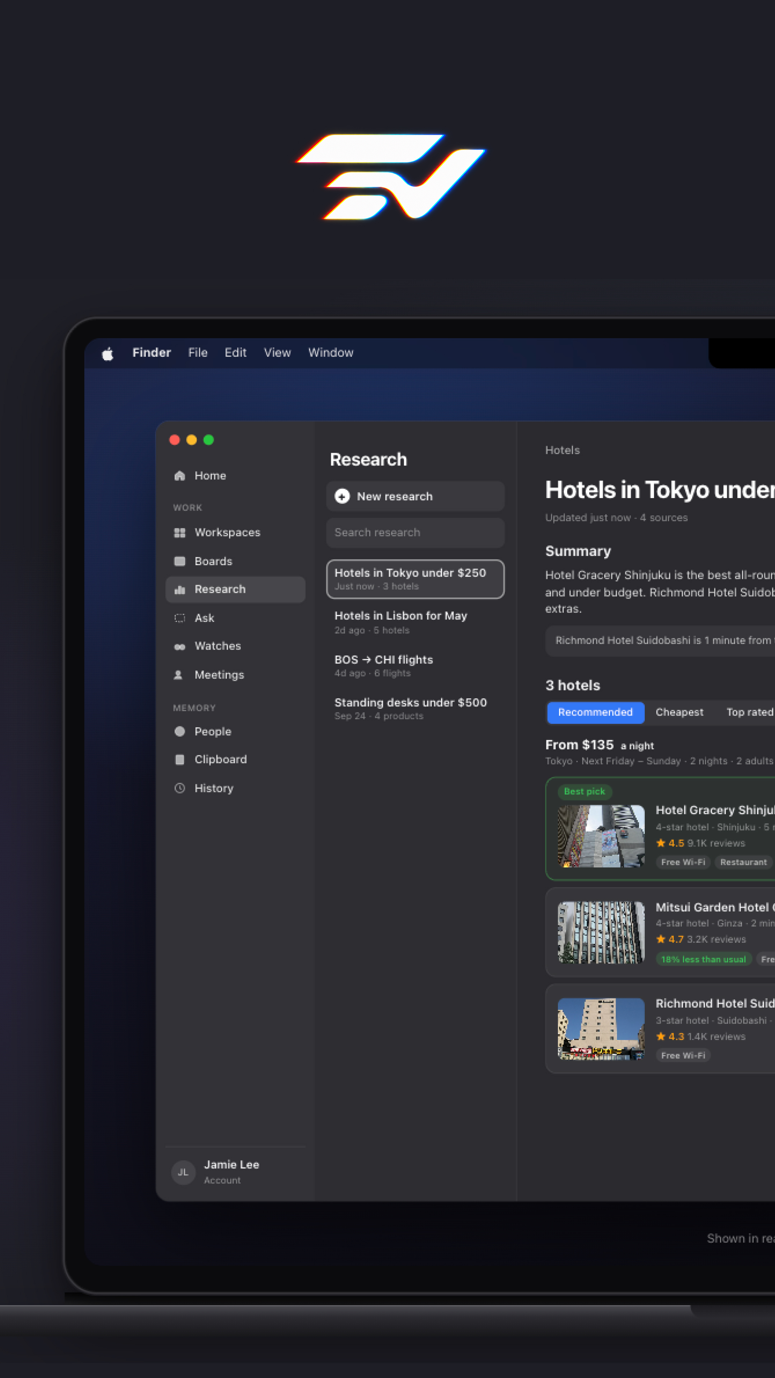Click the Hotels breadcrumb label

(x=562, y=450)
